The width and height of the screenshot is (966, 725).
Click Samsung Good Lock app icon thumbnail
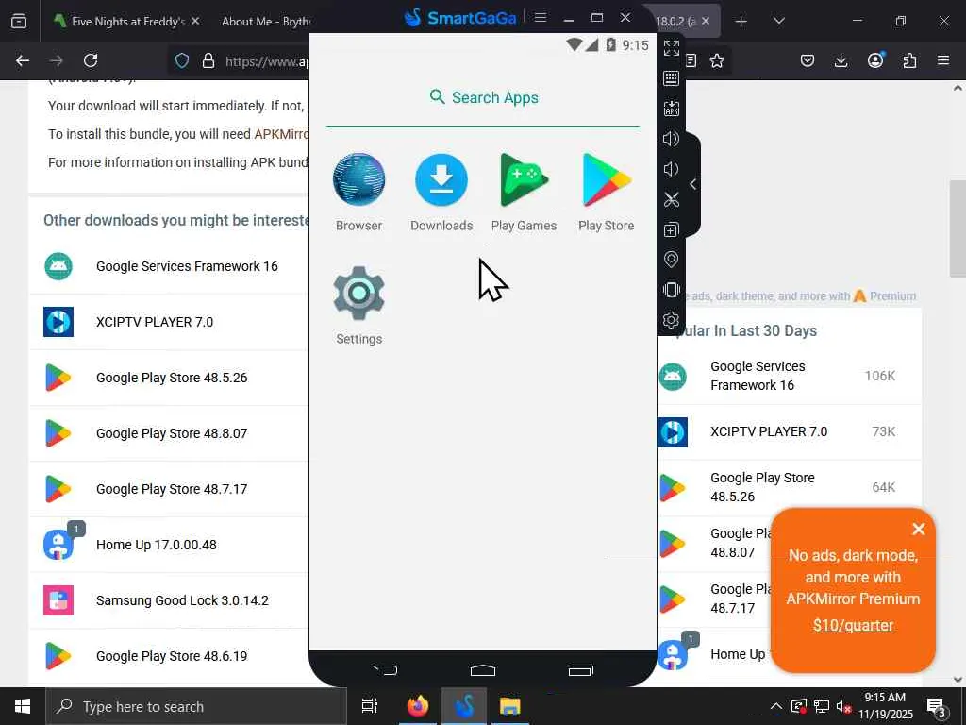(x=58, y=600)
